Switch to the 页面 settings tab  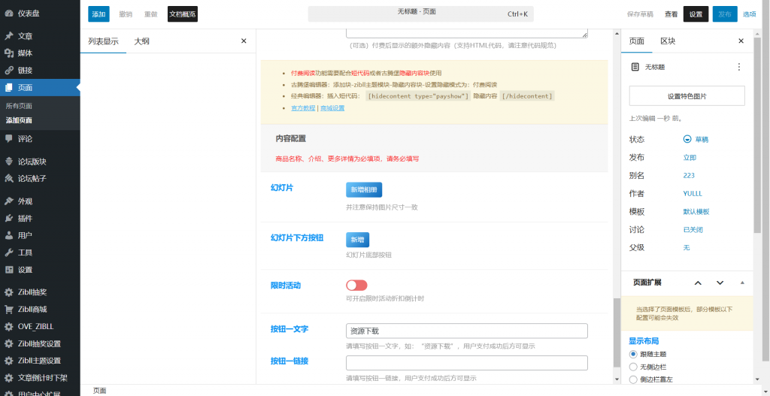[x=636, y=41]
